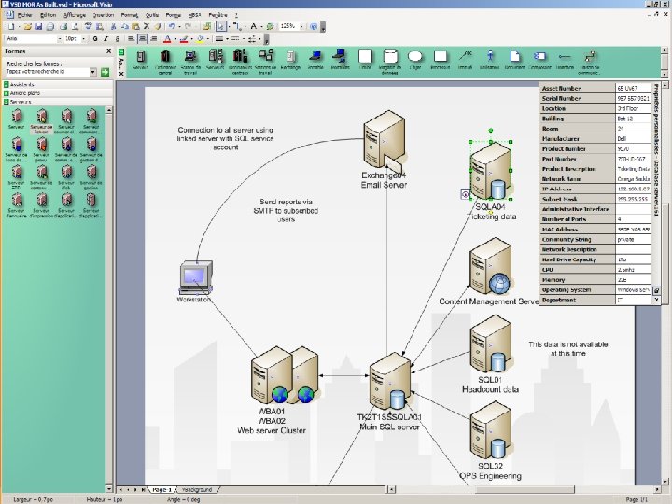The image size is (672, 504).
Task: Align text right
Action: click(153, 39)
